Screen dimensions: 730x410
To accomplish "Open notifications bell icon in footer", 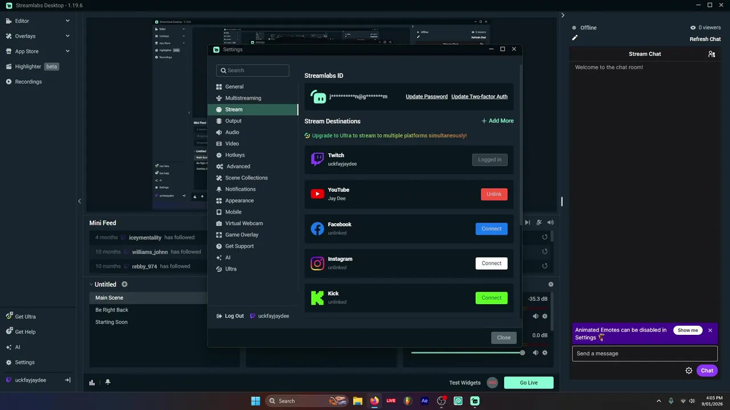I will (107, 383).
